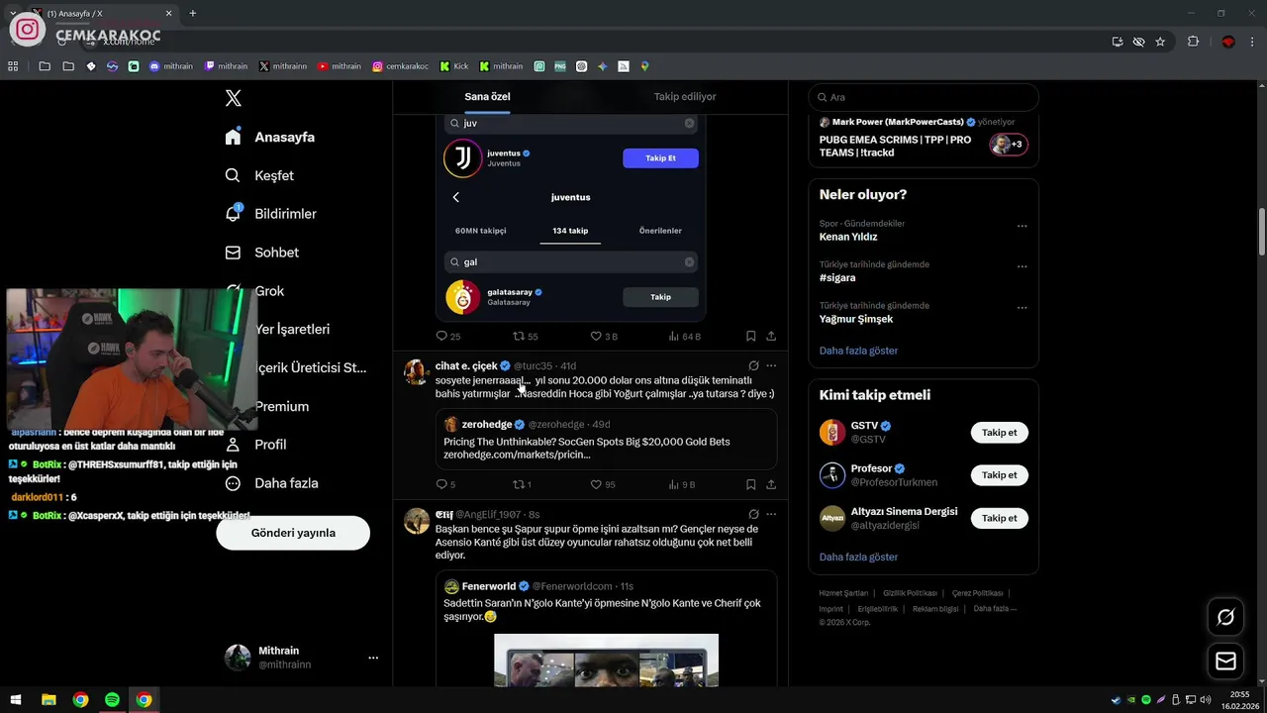Open Mark Power PUBG EMEA SCRIMS live
Viewport: 1267px width, 713px height.
click(x=923, y=138)
